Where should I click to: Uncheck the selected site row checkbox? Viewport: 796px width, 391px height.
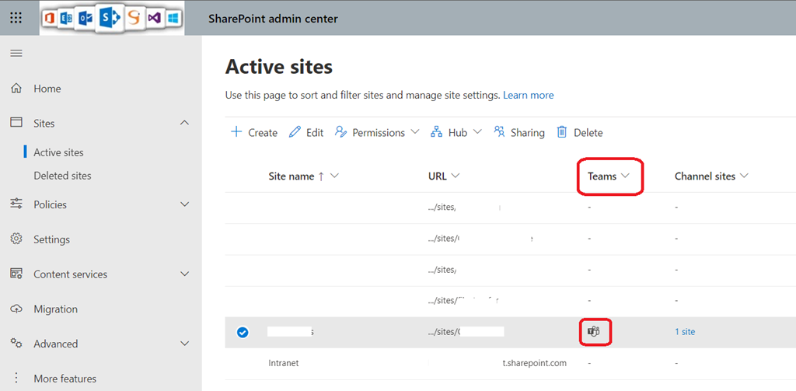243,332
